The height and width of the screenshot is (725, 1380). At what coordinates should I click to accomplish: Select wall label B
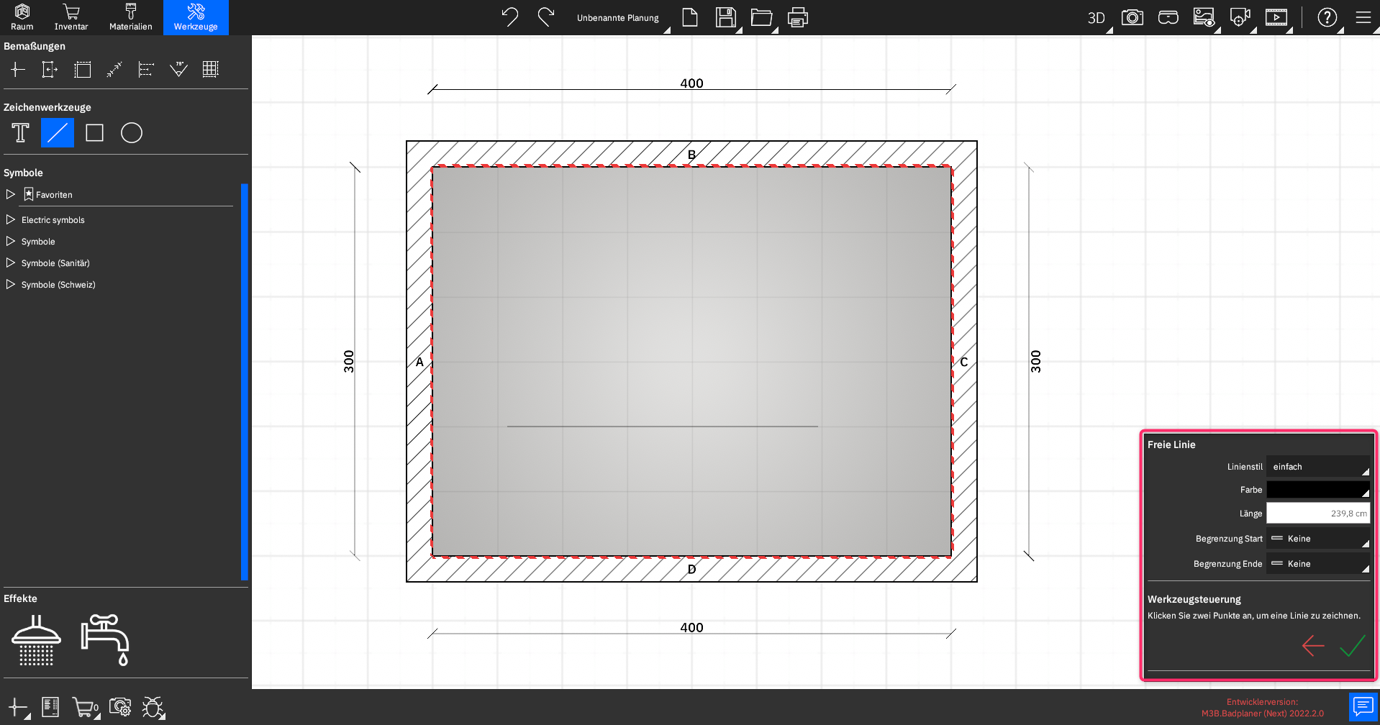coord(691,155)
